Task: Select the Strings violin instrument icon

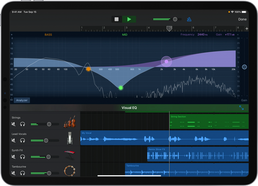Action: click(x=69, y=121)
